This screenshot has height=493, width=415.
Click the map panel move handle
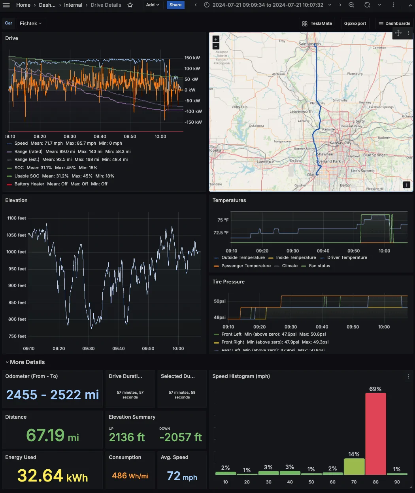[x=398, y=33]
